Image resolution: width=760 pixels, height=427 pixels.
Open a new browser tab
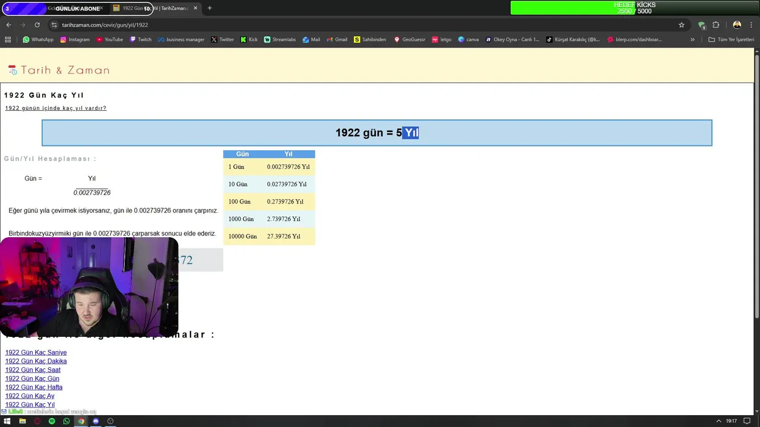(210, 8)
